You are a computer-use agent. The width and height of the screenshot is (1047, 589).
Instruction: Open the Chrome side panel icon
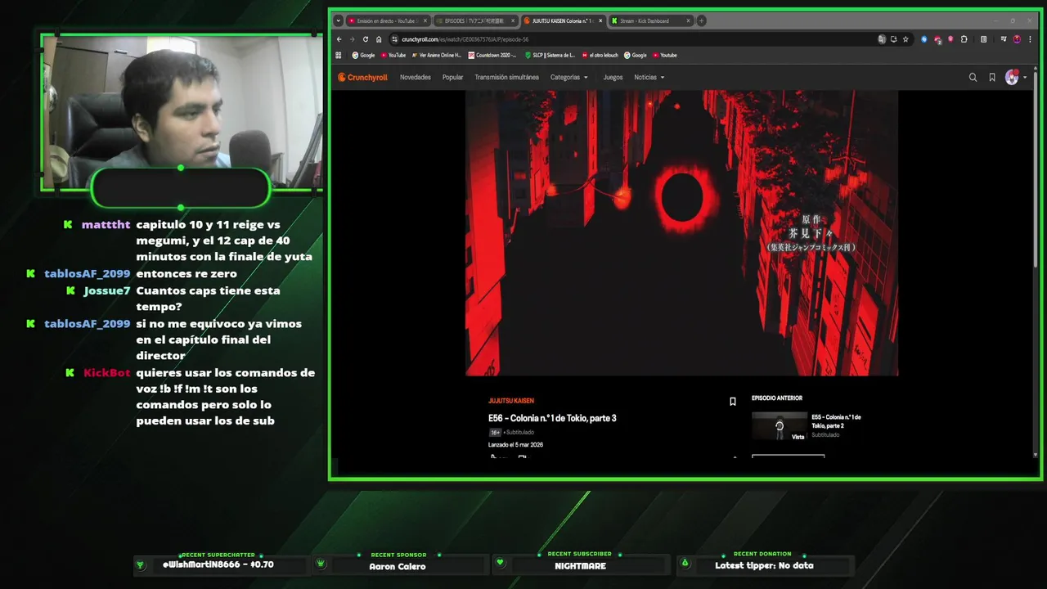coord(983,39)
